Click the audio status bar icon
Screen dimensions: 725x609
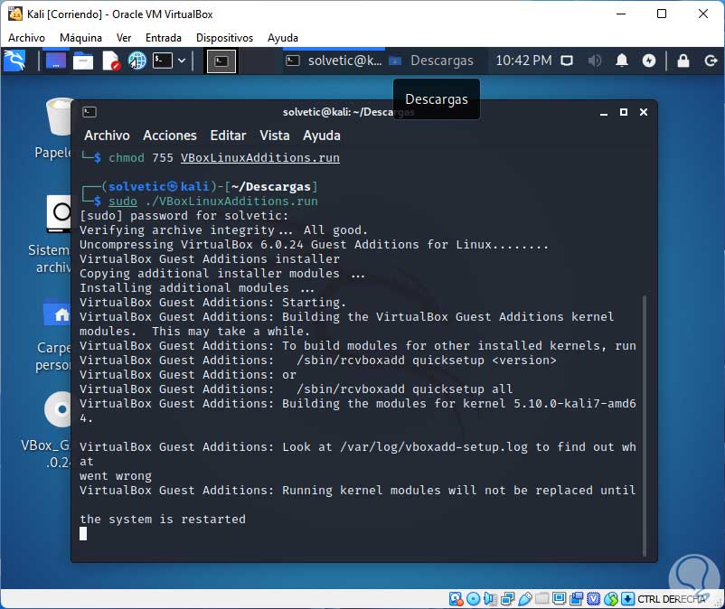490,599
